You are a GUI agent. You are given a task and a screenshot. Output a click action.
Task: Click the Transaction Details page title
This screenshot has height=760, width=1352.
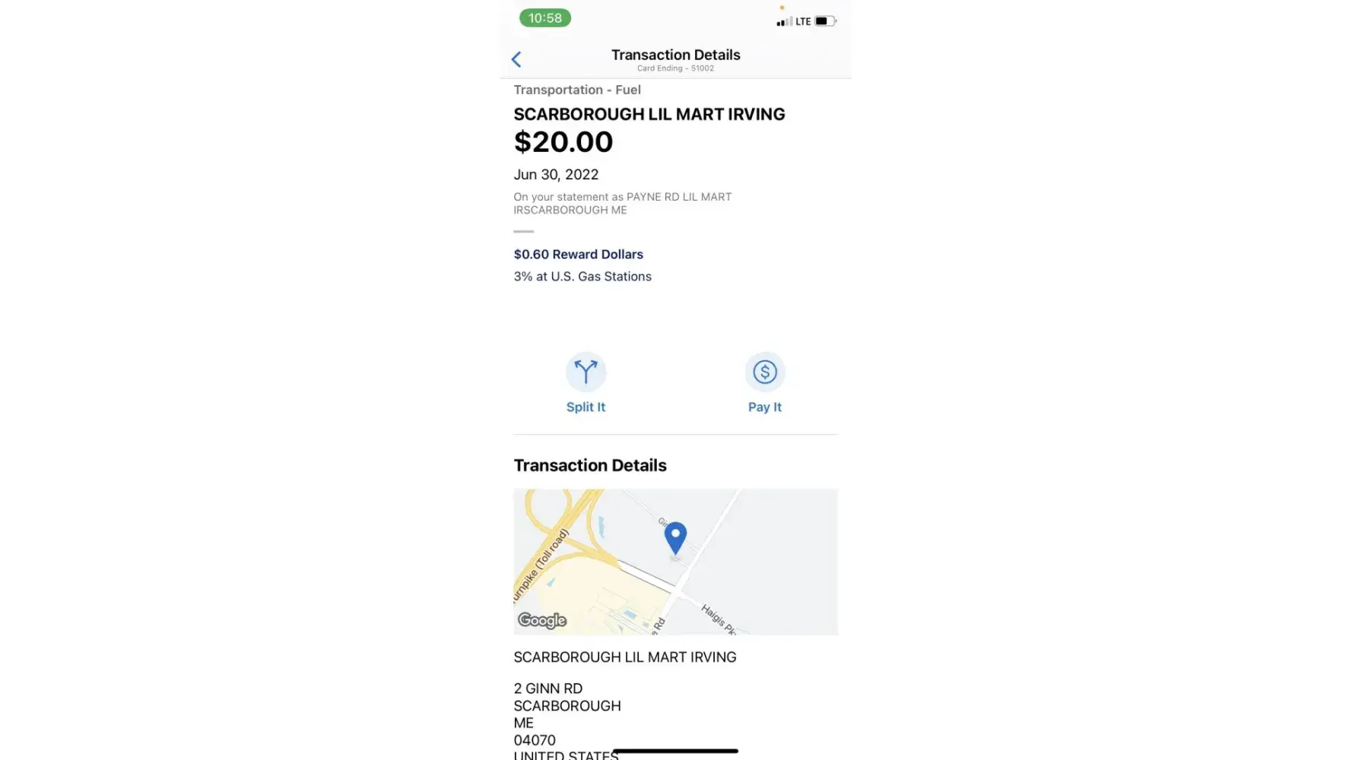[675, 55]
